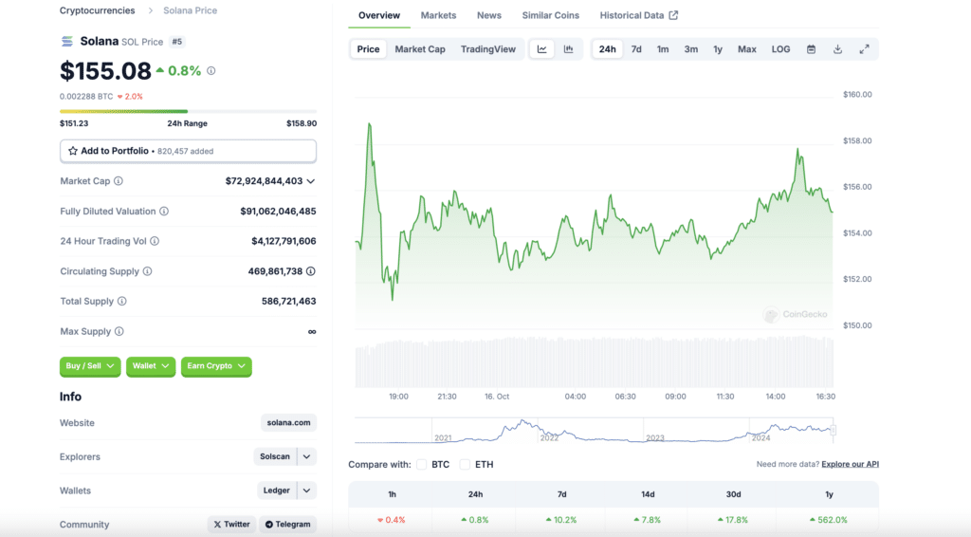This screenshot has width=971, height=537.
Task: Open the Earn Crypto dropdown
Action: [216, 366]
